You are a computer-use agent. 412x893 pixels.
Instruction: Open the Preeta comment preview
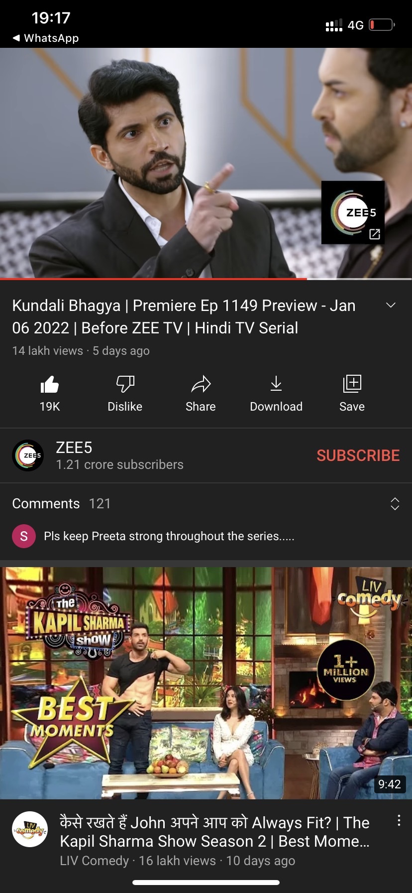click(x=169, y=536)
